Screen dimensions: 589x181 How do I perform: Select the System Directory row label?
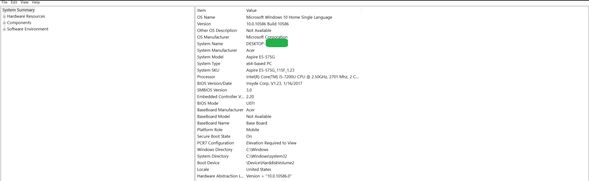pyautogui.click(x=213, y=156)
